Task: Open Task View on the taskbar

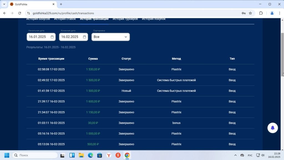Action: [62, 155]
